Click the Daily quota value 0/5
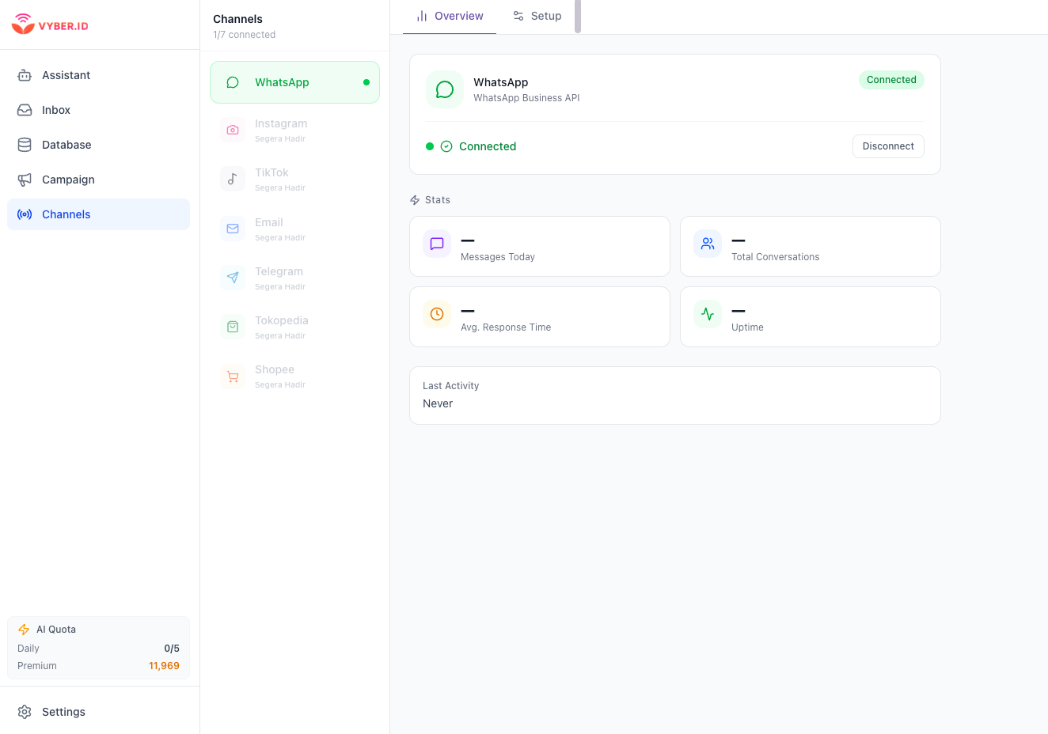 172,649
